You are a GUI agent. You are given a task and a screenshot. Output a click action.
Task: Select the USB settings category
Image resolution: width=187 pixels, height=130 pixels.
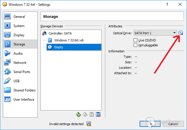[20, 81]
